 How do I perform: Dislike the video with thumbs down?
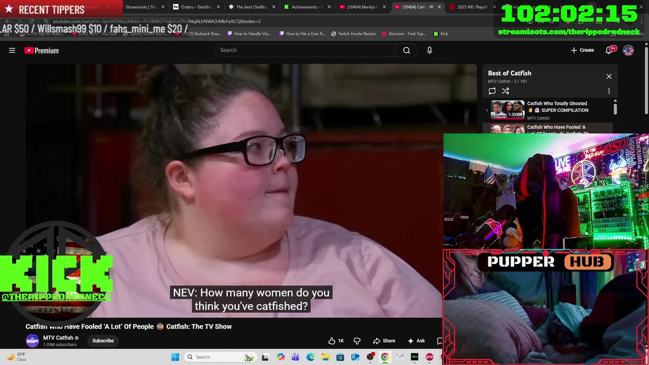357,341
